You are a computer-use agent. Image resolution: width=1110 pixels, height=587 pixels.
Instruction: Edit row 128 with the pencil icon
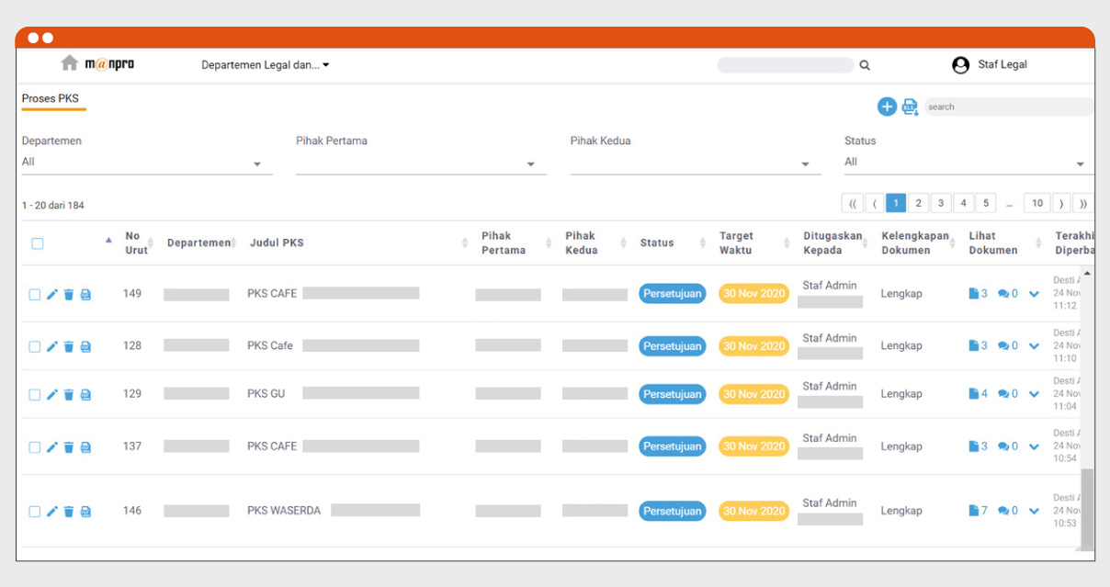click(x=52, y=346)
